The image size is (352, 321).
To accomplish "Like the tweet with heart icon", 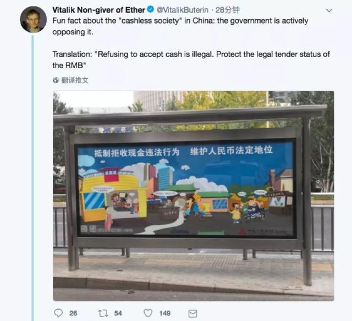I will pos(148,313).
